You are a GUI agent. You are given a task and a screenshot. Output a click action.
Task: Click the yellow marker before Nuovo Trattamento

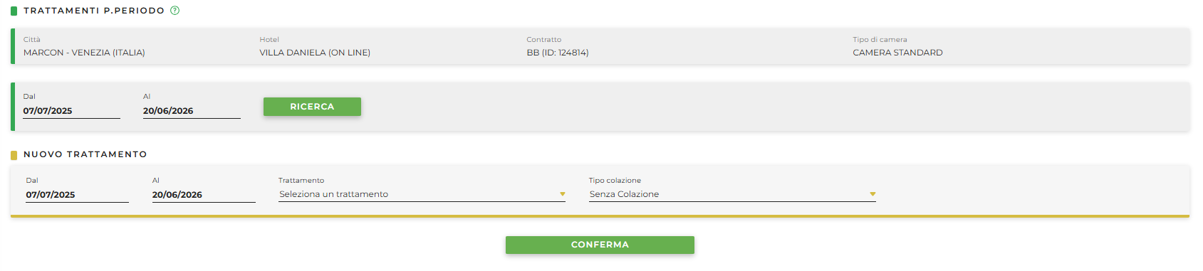pos(14,154)
